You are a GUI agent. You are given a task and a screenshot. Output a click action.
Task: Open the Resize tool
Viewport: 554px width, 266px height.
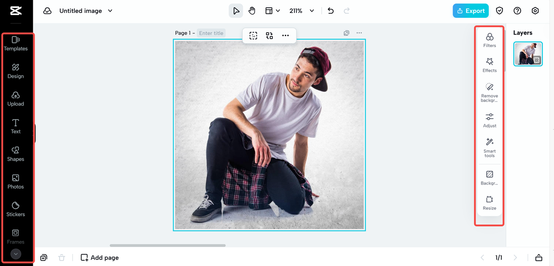tap(490, 203)
